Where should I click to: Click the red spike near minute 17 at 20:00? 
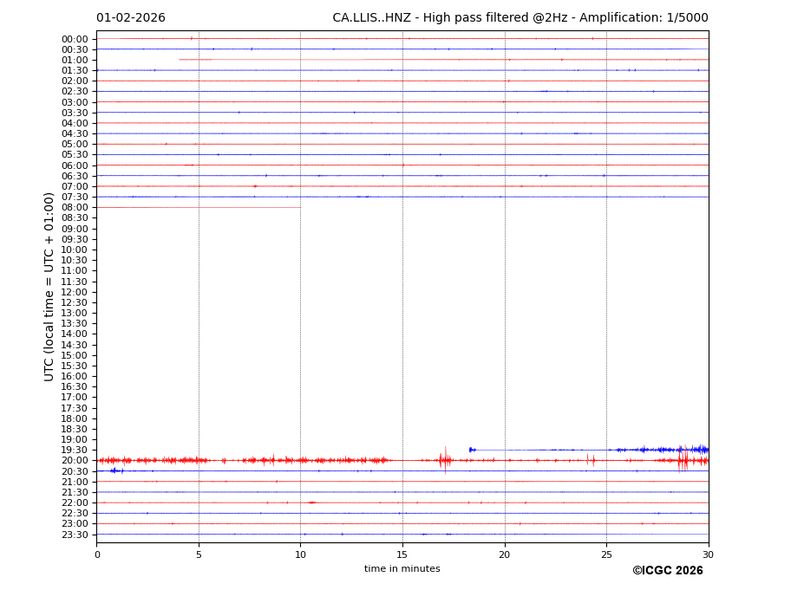[445, 460]
